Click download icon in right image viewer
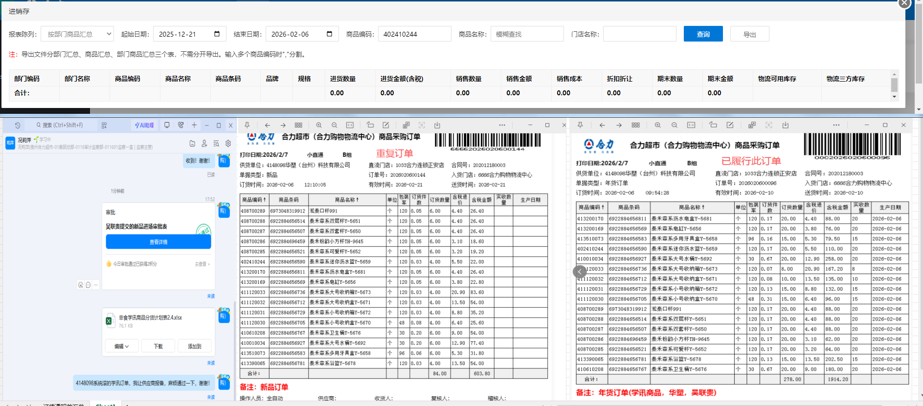This screenshot has width=923, height=406. (x=786, y=126)
